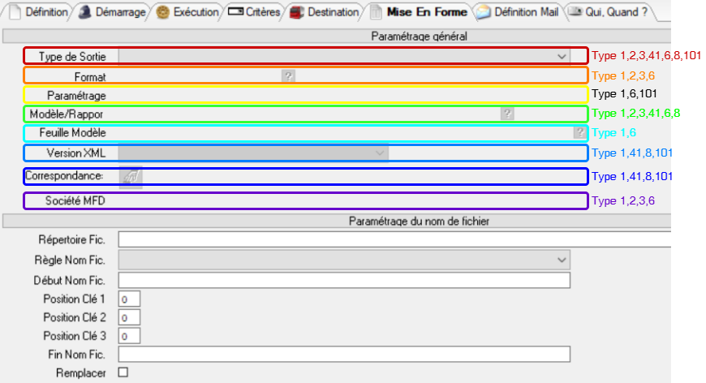Viewport: 706px width, 383px height.
Task: Click the help icon beside Format
Action: (287, 75)
